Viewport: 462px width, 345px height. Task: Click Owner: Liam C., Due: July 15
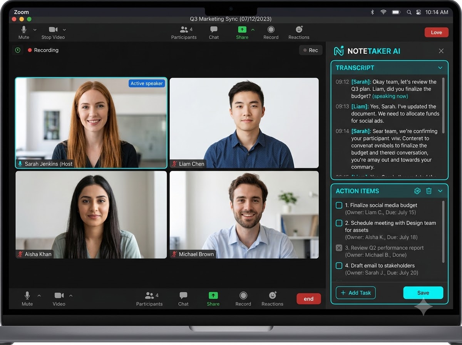coord(380,213)
